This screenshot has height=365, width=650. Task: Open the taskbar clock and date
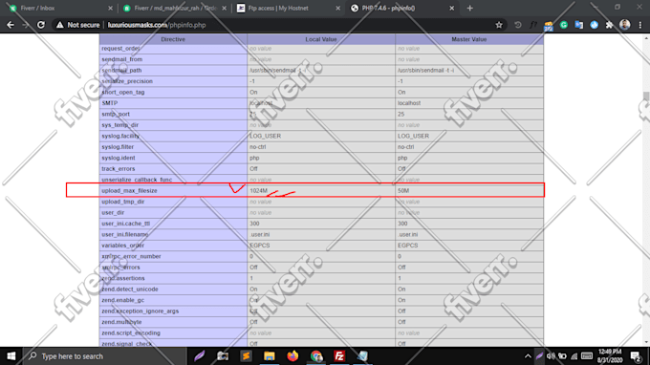[x=610, y=355]
